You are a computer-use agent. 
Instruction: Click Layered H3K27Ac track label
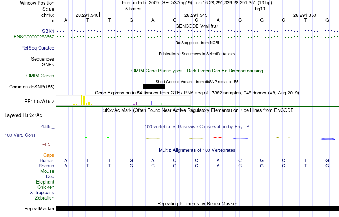(x=23, y=115)
